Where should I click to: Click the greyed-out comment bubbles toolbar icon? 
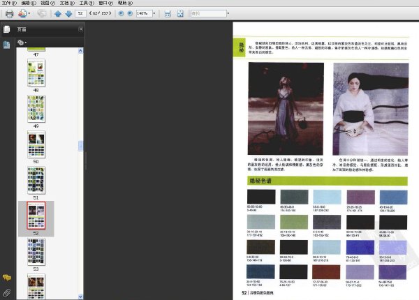[x=42, y=13]
